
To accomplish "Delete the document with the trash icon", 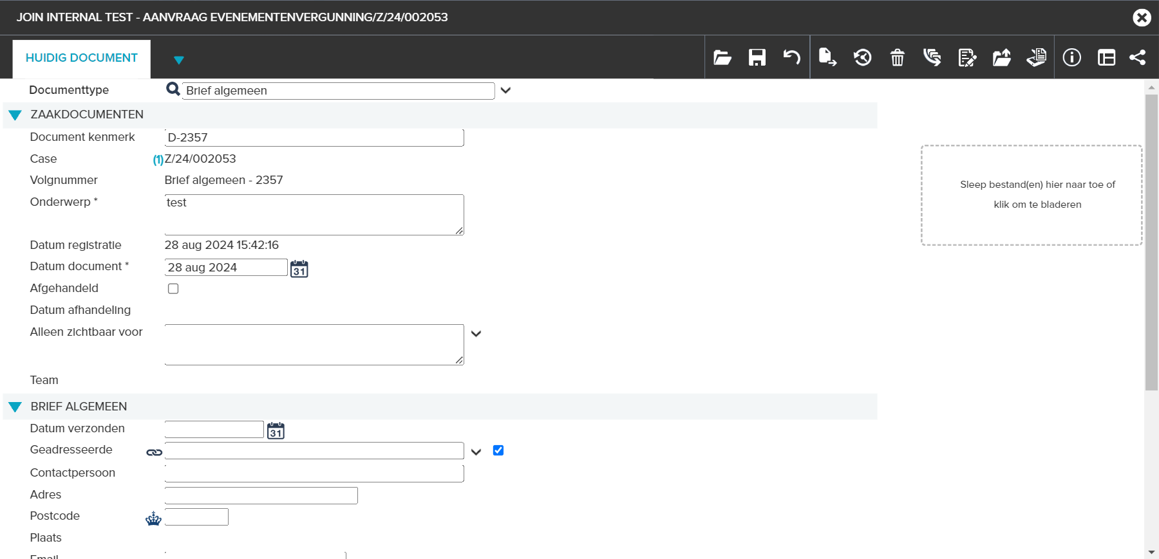I will pyautogui.click(x=898, y=58).
